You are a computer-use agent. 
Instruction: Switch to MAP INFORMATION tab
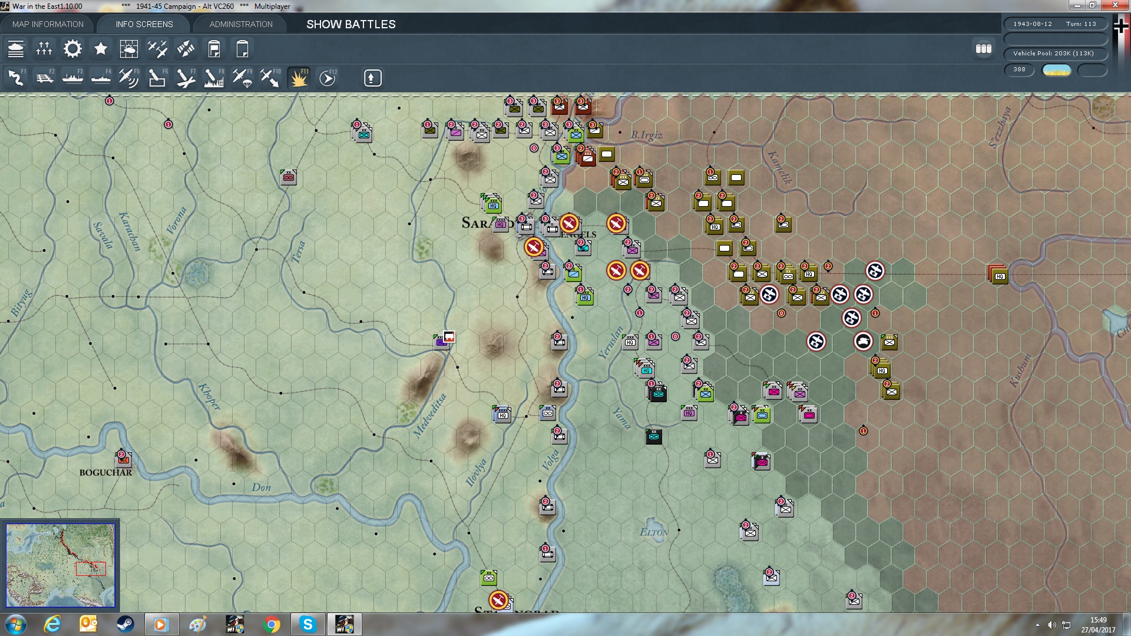coord(48,24)
